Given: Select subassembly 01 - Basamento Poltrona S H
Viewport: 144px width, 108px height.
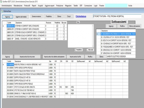Looking at the screenshot, I should tap(118, 34).
